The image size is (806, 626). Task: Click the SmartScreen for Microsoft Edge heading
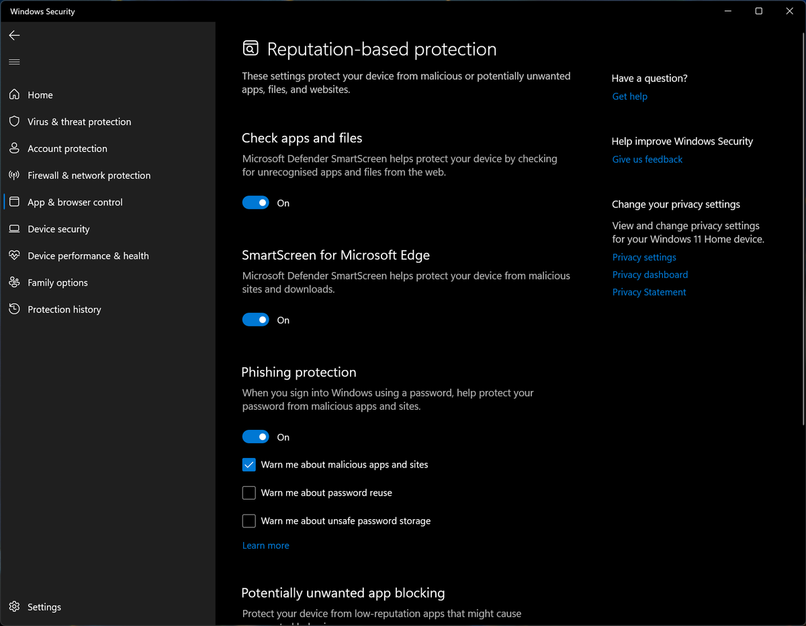coord(335,255)
